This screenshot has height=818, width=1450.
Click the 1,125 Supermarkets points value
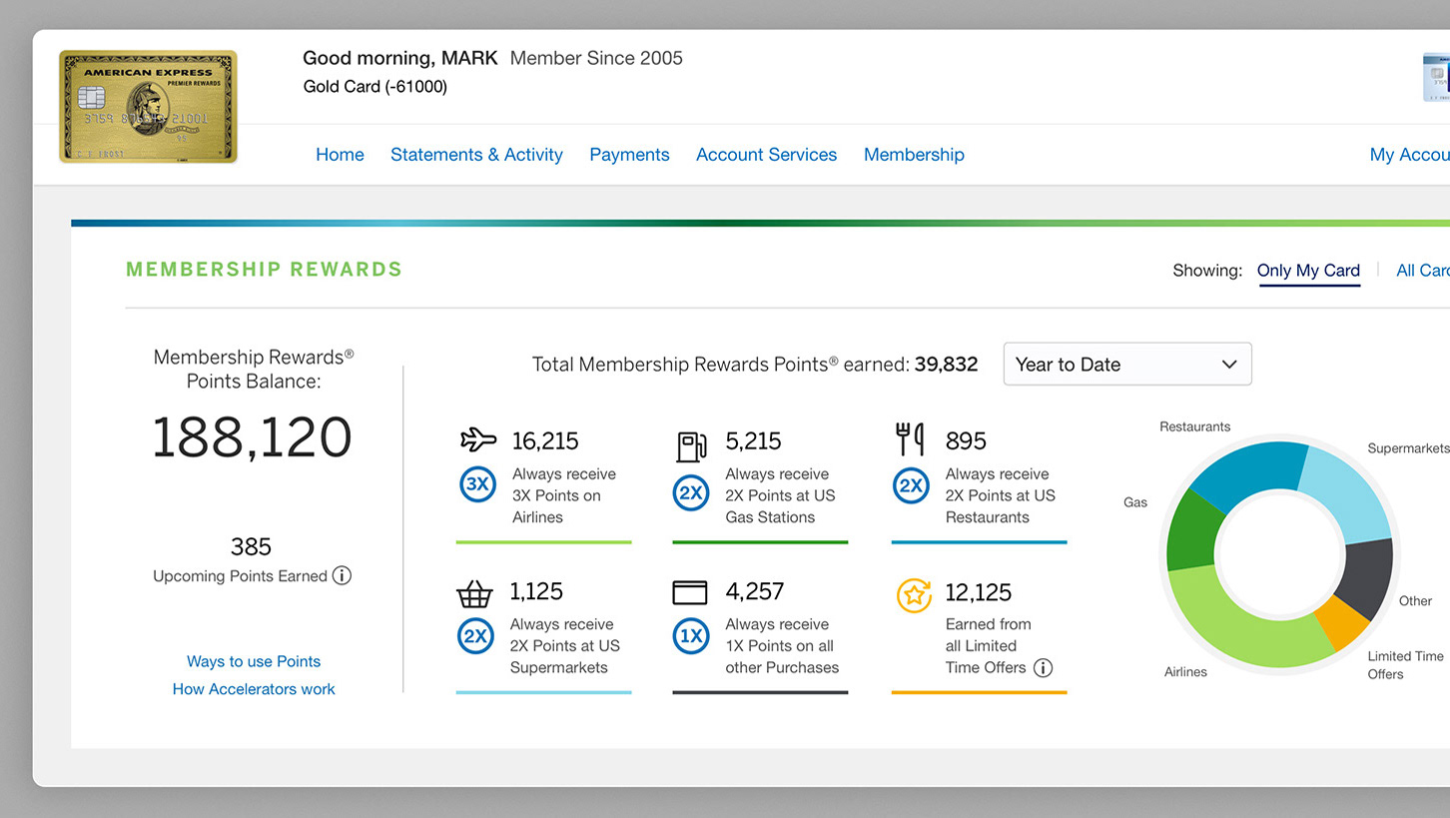pos(536,591)
